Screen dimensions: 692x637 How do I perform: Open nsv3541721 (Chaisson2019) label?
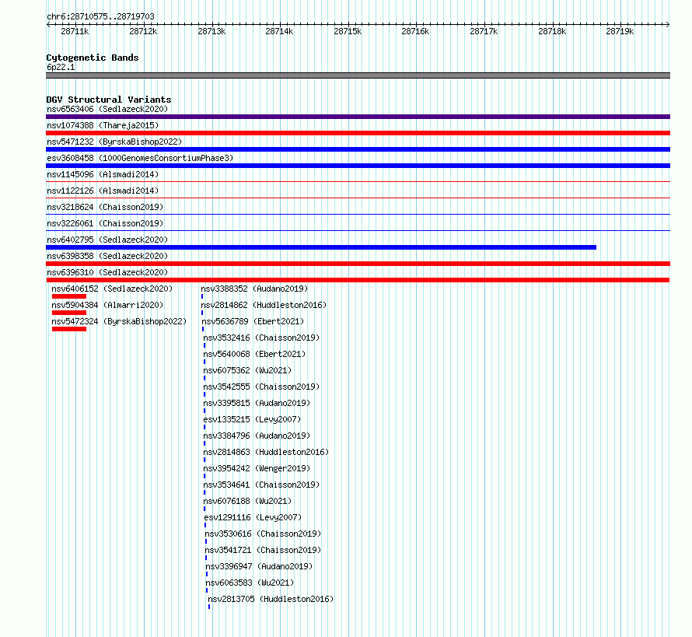263,550
